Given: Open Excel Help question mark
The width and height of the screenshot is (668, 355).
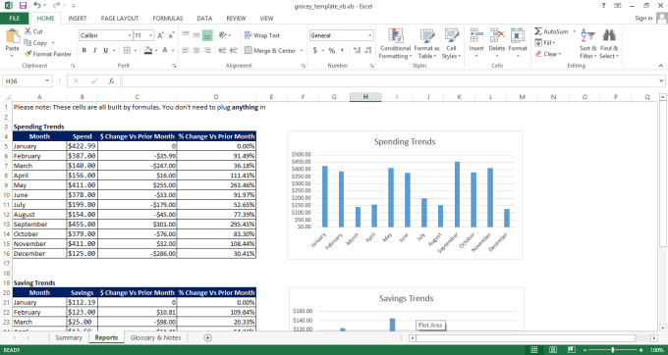Looking at the screenshot, I should point(603,6).
